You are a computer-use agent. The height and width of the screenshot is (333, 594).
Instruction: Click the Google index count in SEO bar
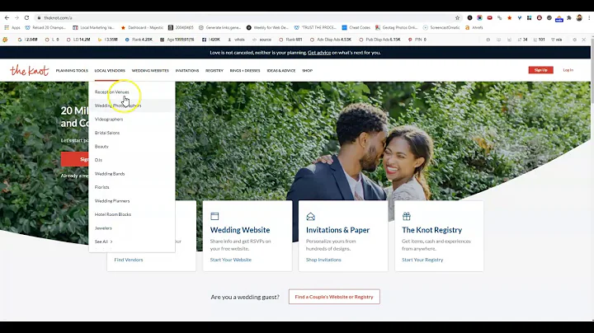pos(28,40)
